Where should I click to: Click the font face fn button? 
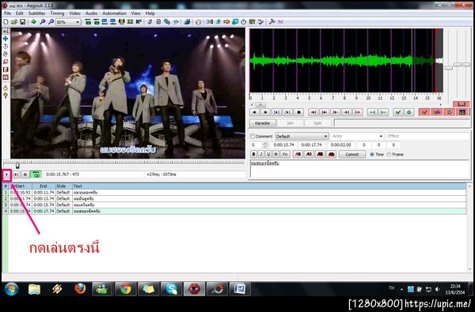click(285, 154)
